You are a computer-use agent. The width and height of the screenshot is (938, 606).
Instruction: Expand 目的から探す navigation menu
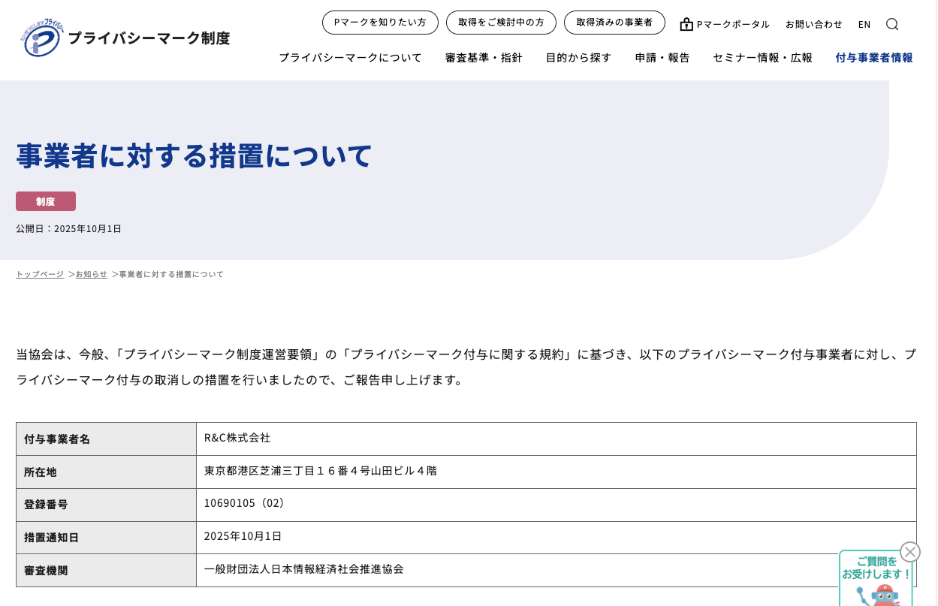(578, 58)
